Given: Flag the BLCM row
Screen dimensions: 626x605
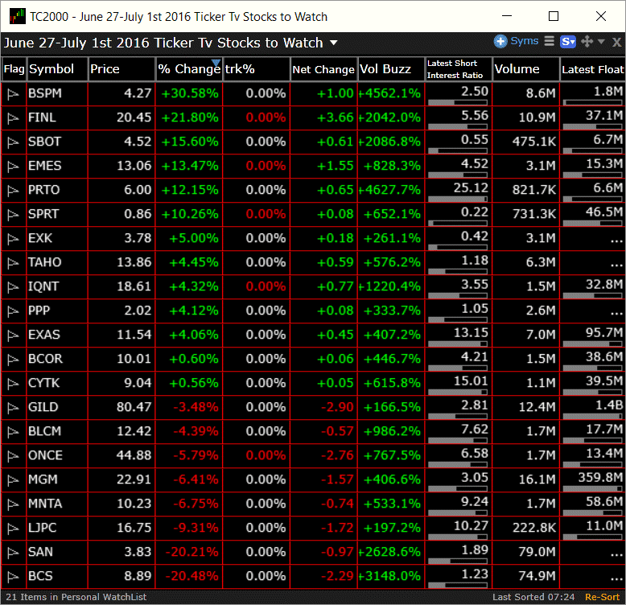Looking at the screenshot, I should (13, 432).
